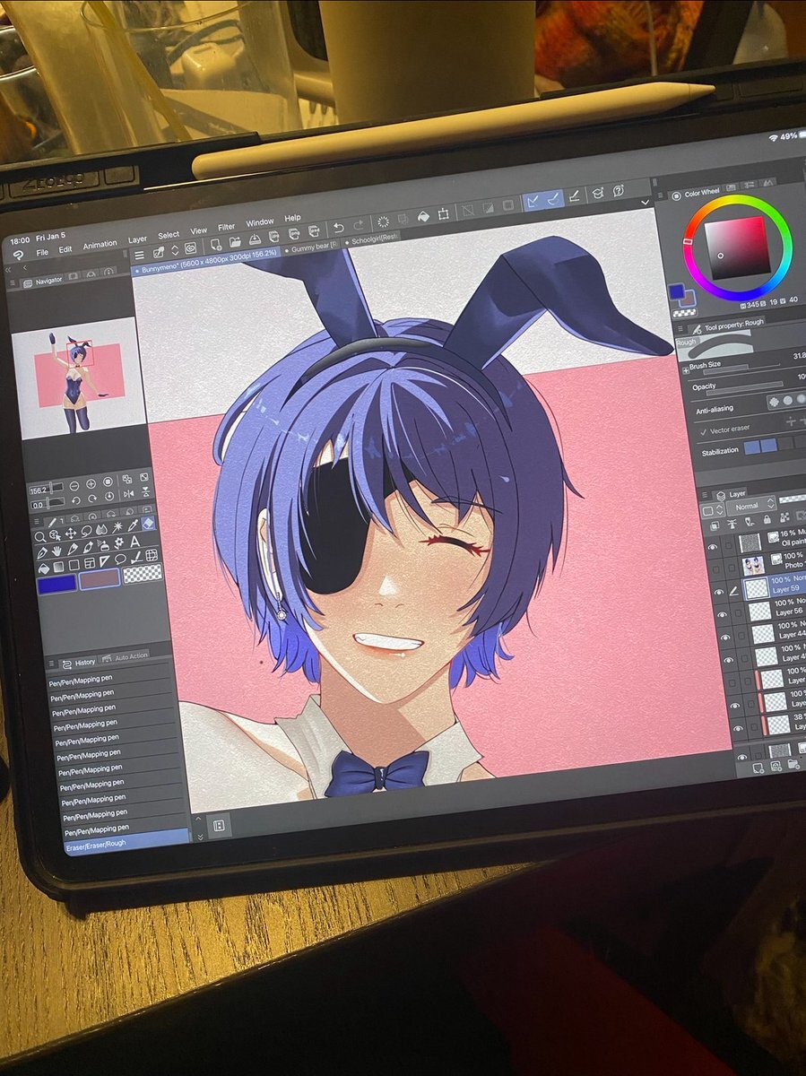Click the Navigator preview thumbnail
Image resolution: width=806 pixels, height=1076 pixels.
click(x=81, y=375)
